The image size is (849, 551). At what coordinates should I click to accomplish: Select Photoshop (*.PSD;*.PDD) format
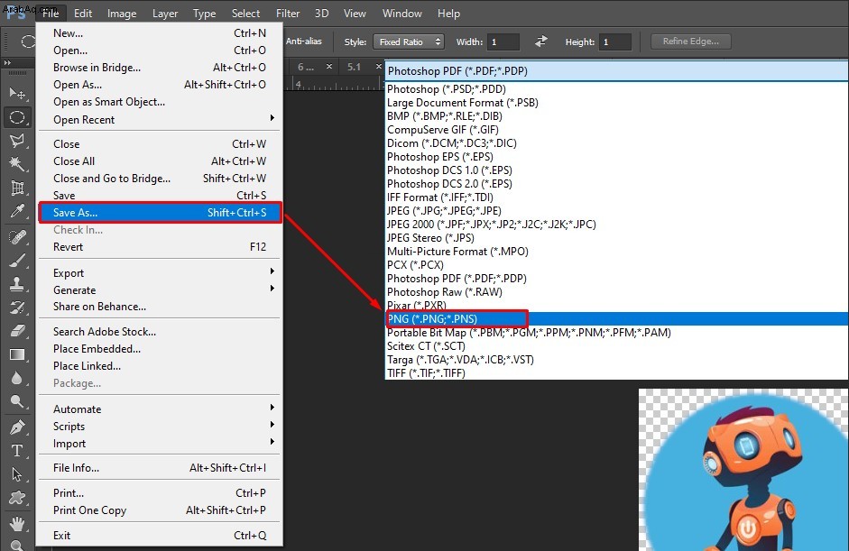[617, 88]
